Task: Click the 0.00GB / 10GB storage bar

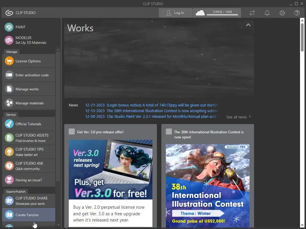Action: (x=222, y=13)
